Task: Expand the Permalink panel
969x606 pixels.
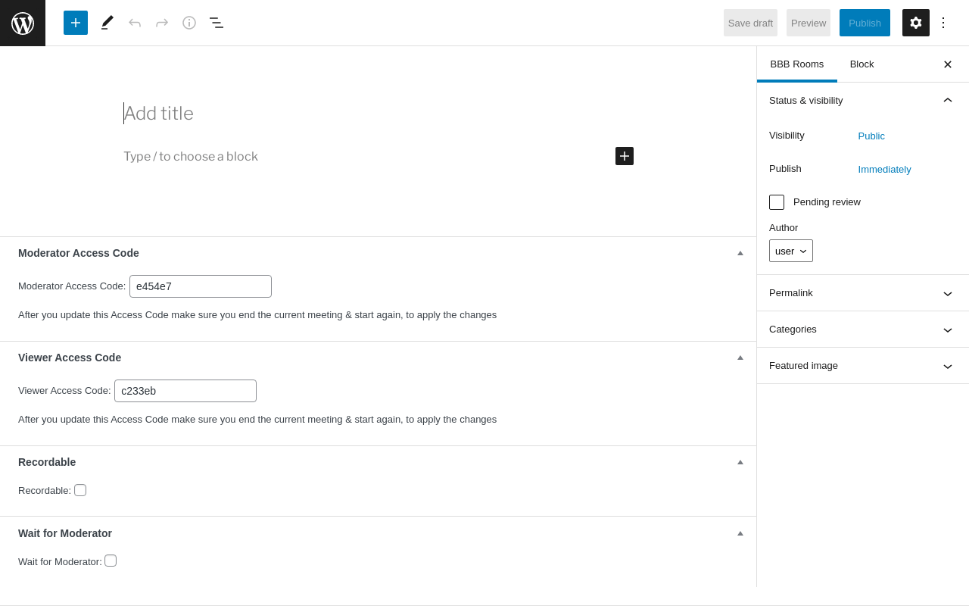Action: [x=862, y=293]
